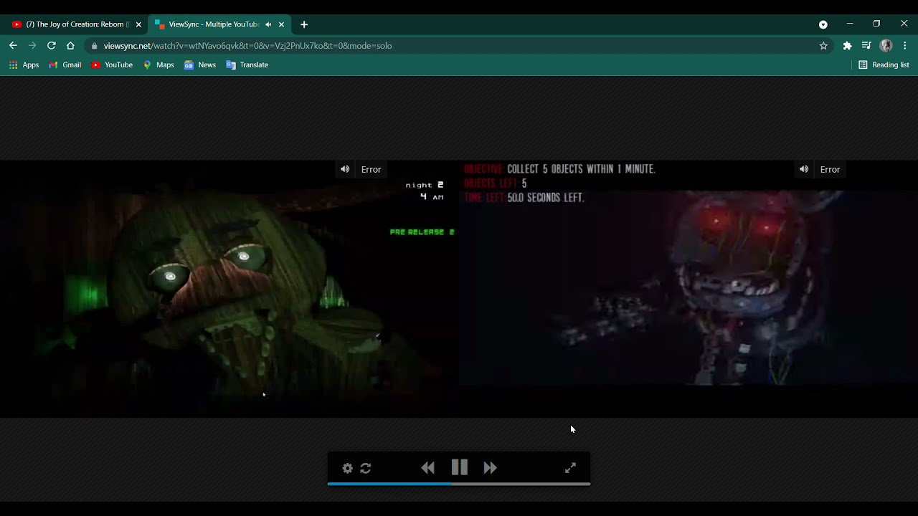Screen dimensions: 918x516
Task: Rewind all videos with the back arrows
Action: [428, 468]
